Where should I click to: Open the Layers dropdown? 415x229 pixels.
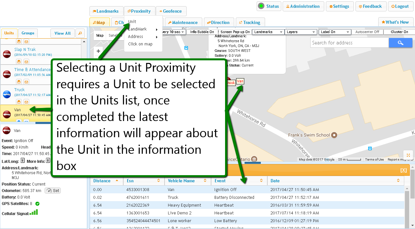(x=301, y=32)
